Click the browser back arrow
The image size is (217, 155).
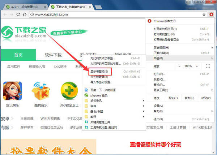point(5,14)
